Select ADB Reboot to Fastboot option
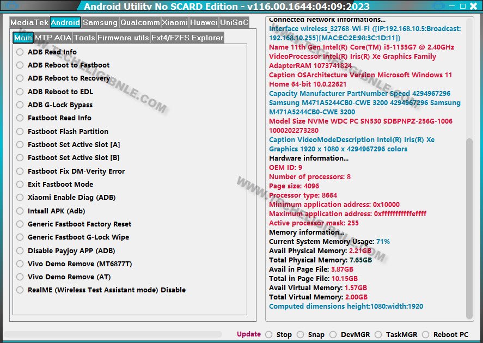483x343 pixels. coord(20,65)
